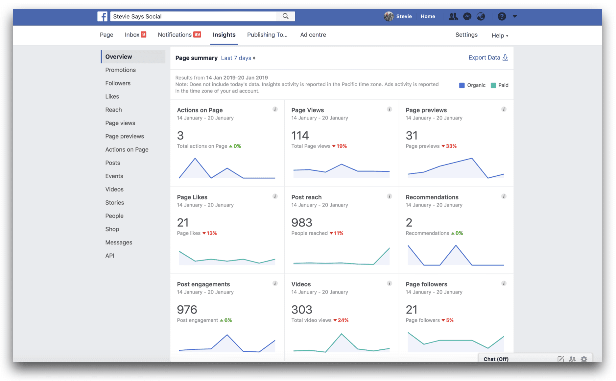Screen dimensions: 616x381
Task: Open the friend requests icon
Action: click(453, 16)
